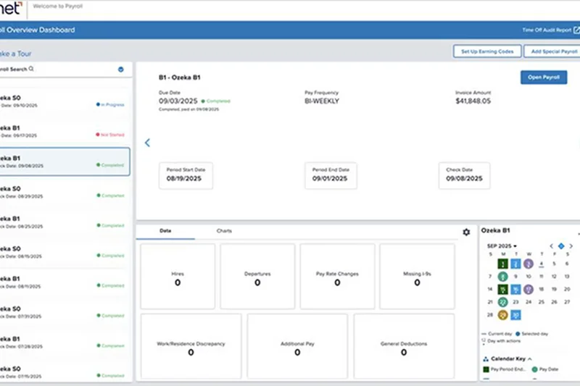Switch to the Charts tab
The image size is (580, 386).
pyautogui.click(x=224, y=231)
